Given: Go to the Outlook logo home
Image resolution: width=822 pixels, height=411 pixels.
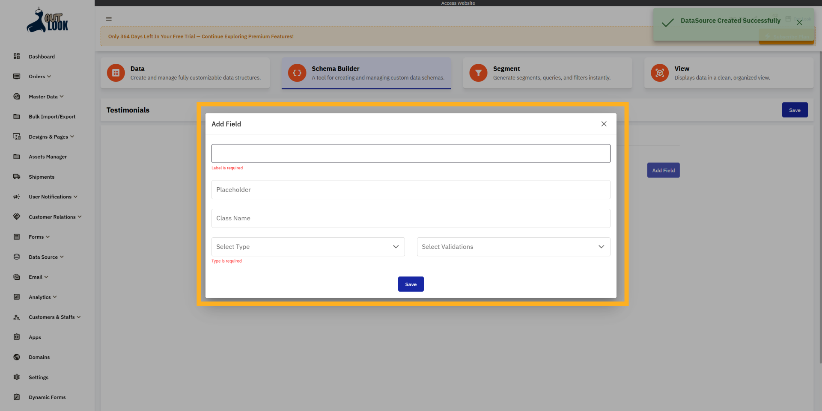Looking at the screenshot, I should tap(48, 21).
